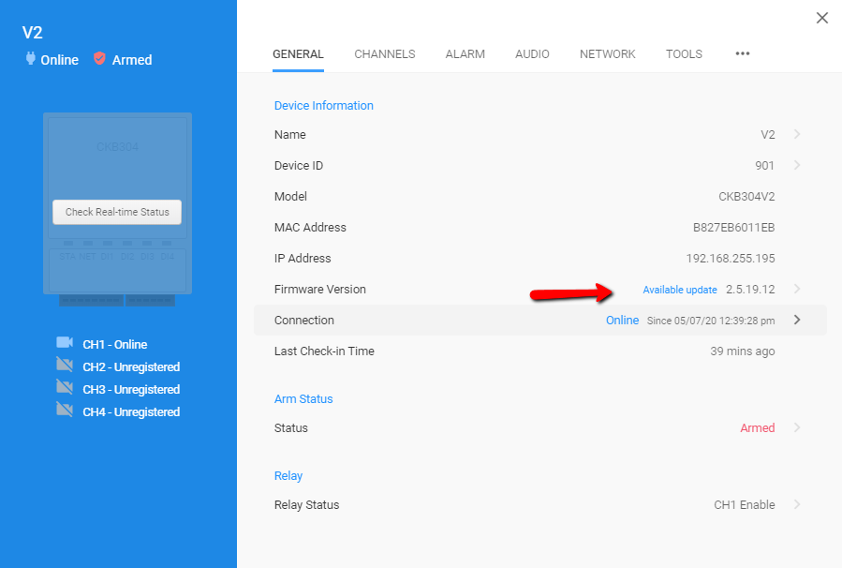Click the CH4 - Unregistered label
The image size is (842, 568).
131,412
